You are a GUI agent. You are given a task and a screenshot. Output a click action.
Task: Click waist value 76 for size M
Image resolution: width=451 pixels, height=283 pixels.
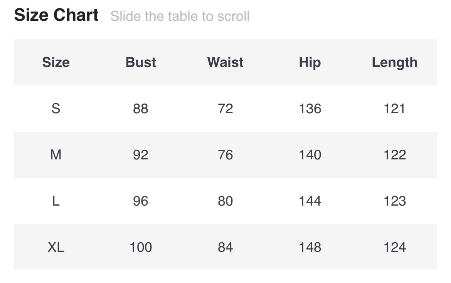coord(225,155)
